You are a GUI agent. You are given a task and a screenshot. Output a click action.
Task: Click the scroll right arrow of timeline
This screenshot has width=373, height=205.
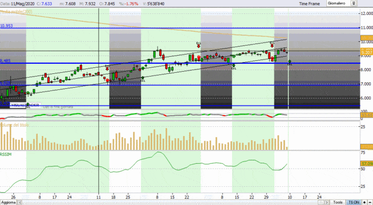point(327,202)
